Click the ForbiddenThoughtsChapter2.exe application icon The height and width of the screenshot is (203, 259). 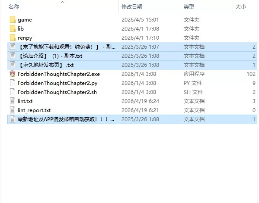(13, 74)
